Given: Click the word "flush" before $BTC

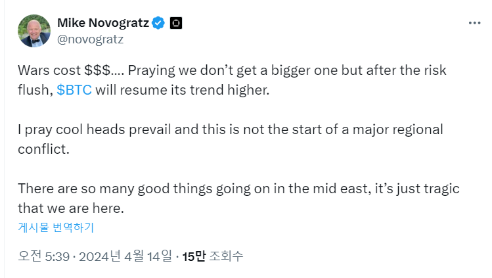Looking at the screenshot, I should 34,90.
